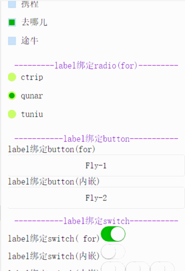Viewport: 185px width, 271px height.
Task: Toggle the leftmost cut-off switch at bottom
Action: coord(113,266)
